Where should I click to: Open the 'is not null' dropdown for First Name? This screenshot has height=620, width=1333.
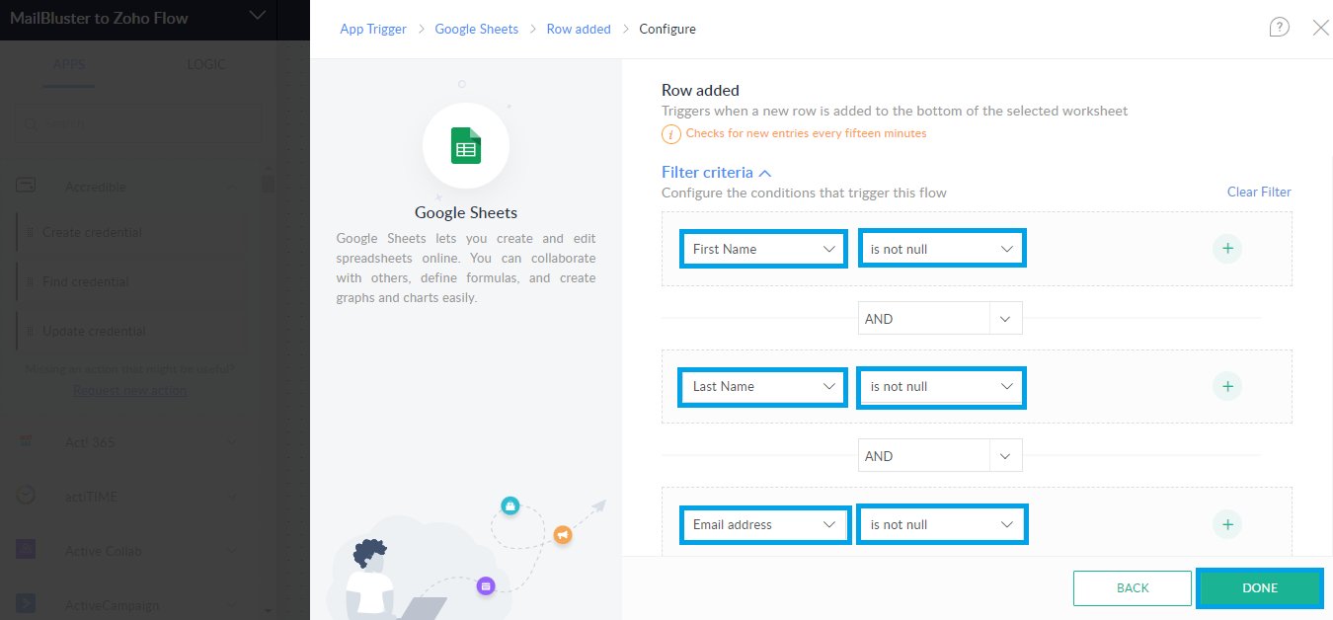tap(941, 248)
